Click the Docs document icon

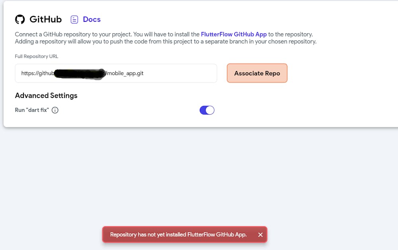point(74,19)
